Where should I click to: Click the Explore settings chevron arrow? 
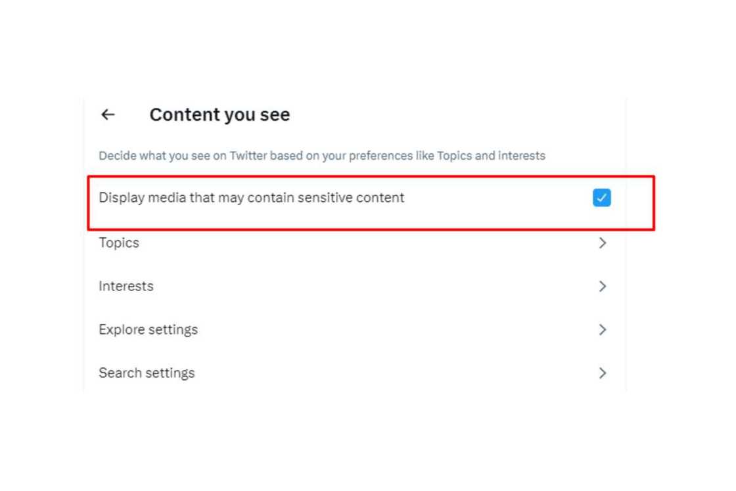[x=602, y=330]
